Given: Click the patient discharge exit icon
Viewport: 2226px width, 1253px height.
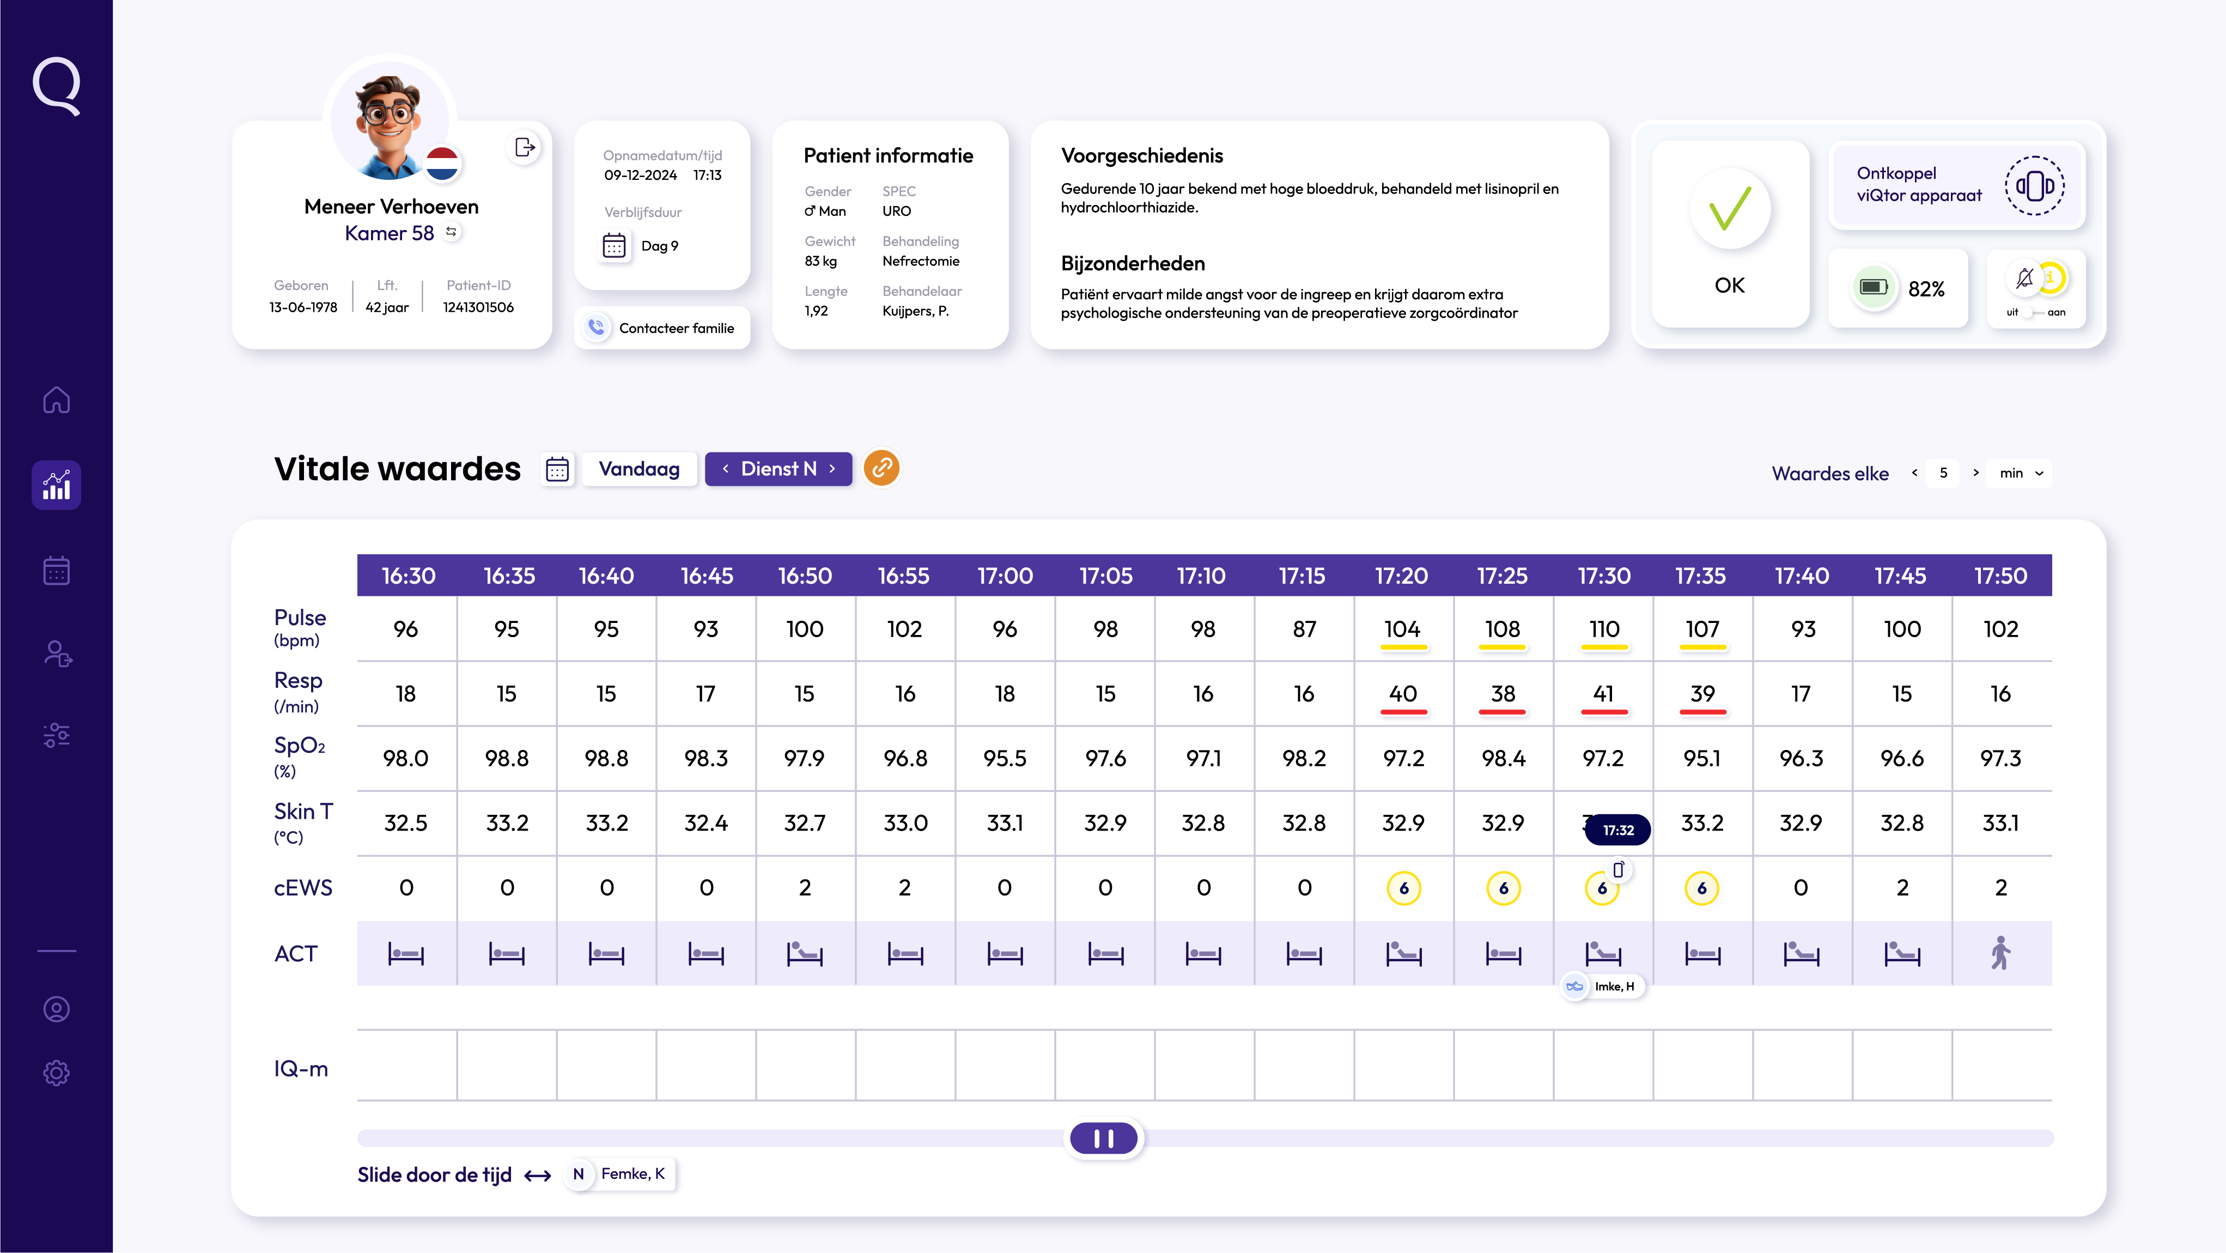Looking at the screenshot, I should (525, 148).
